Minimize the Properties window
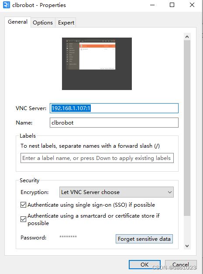This screenshot has height=274, width=203. (152, 5)
